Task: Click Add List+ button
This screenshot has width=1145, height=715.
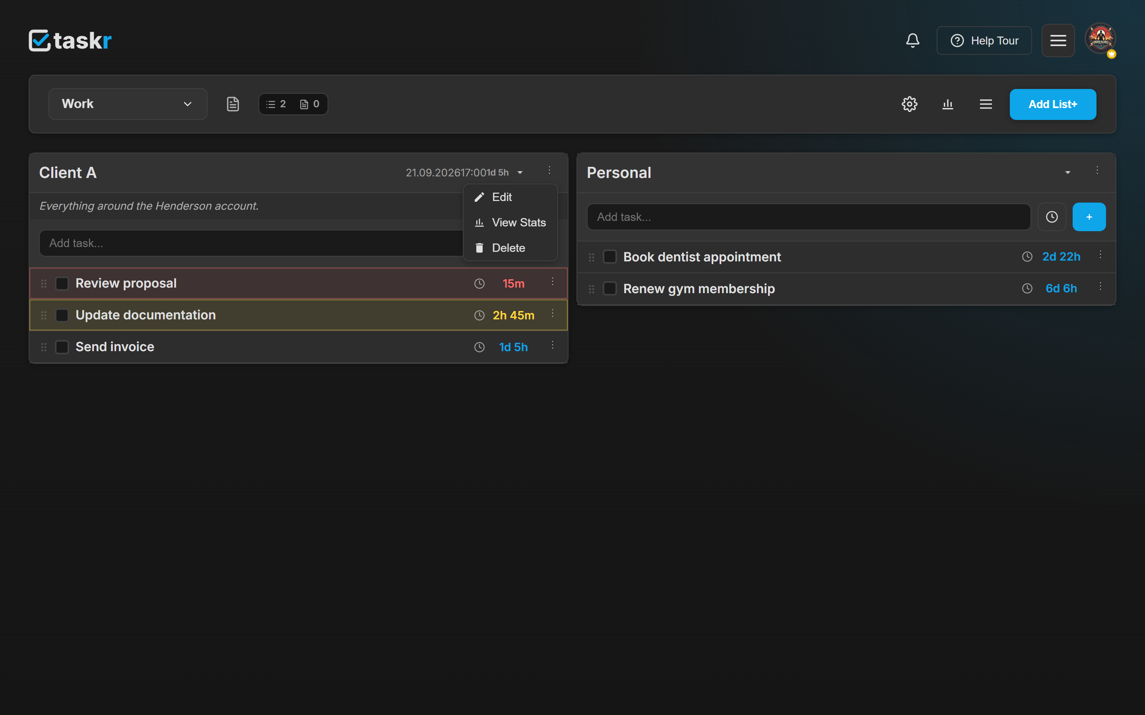Action: coord(1053,104)
